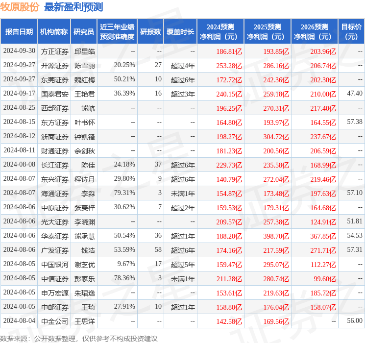Click the 最新盈利预测 heading
This screenshot has height=343, width=365.
tap(73, 7)
